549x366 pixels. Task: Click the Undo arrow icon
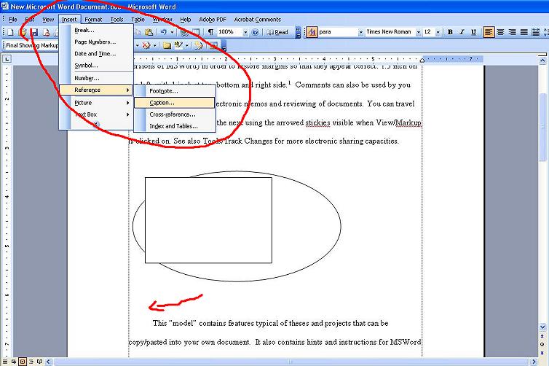pos(163,32)
